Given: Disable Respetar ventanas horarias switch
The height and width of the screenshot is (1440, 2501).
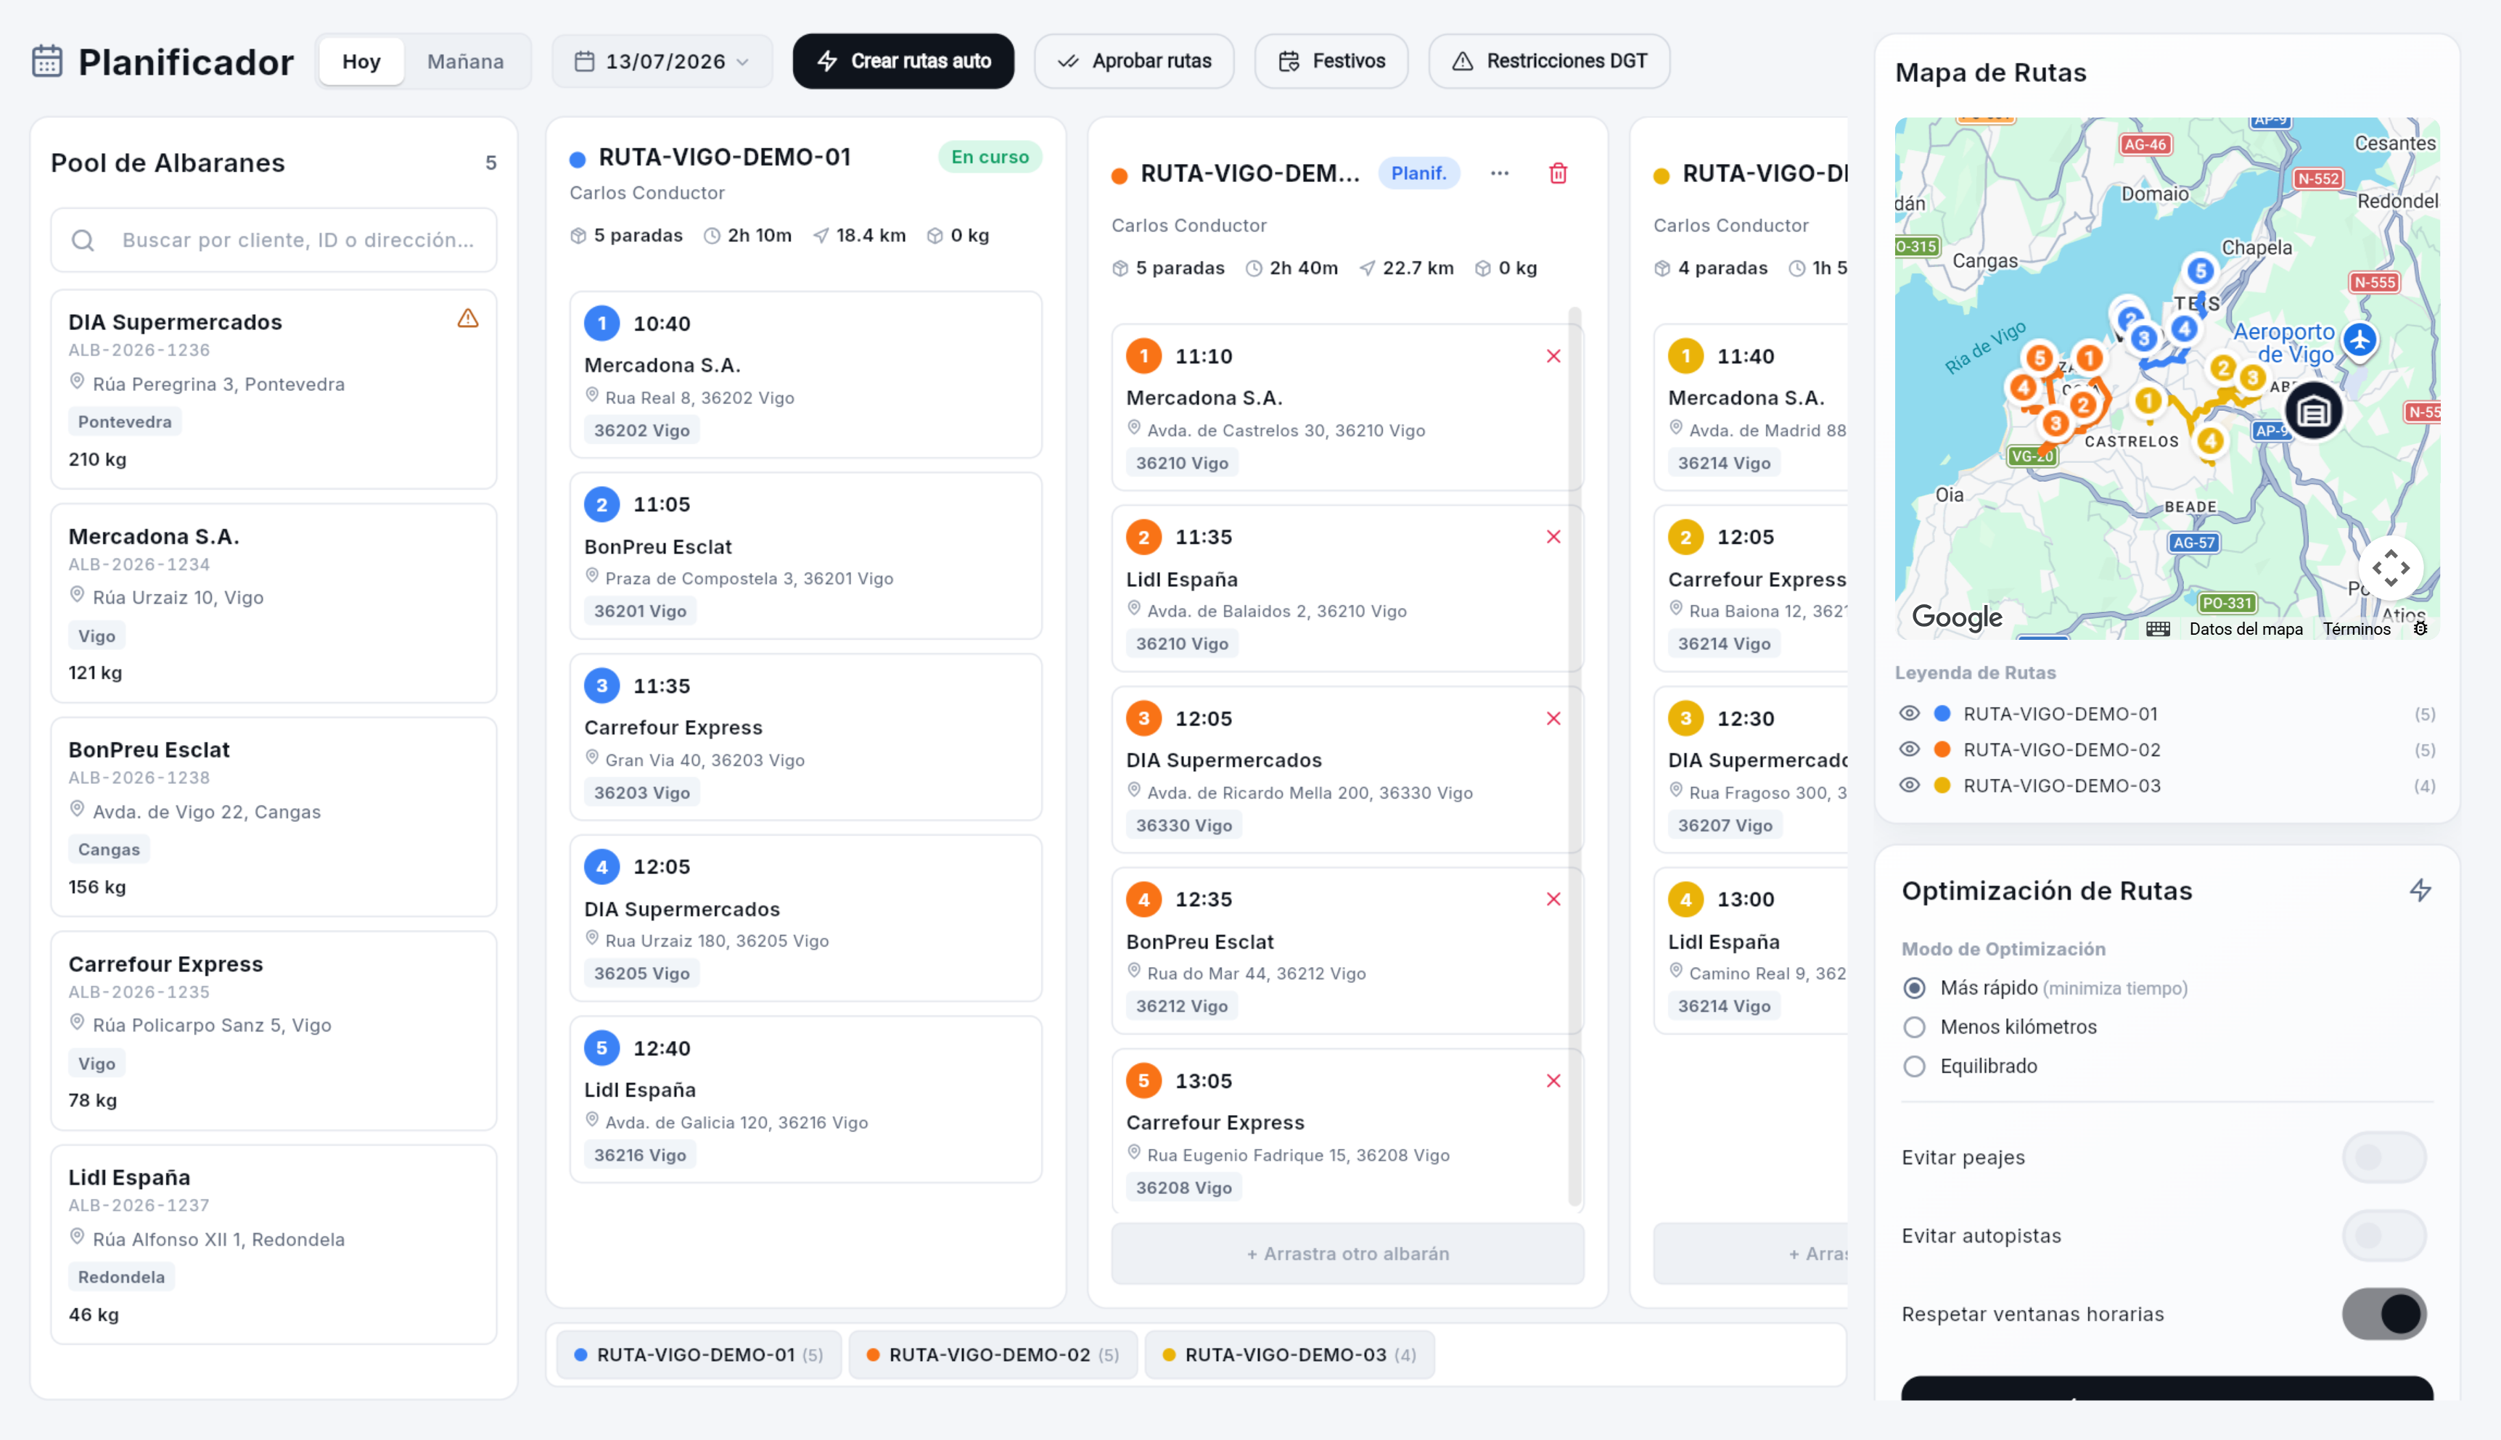Looking at the screenshot, I should click(x=2383, y=1314).
